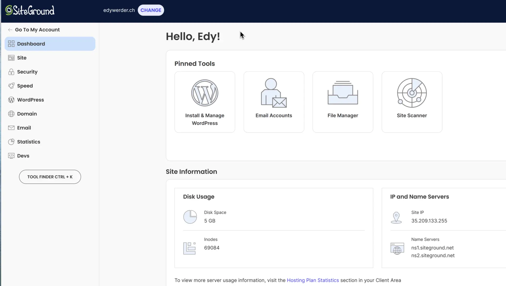
Task: Select Install & Manage WordPress tool
Action: (205, 102)
